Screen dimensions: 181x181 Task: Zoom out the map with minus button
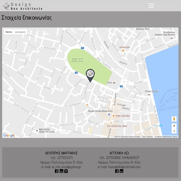174,131
